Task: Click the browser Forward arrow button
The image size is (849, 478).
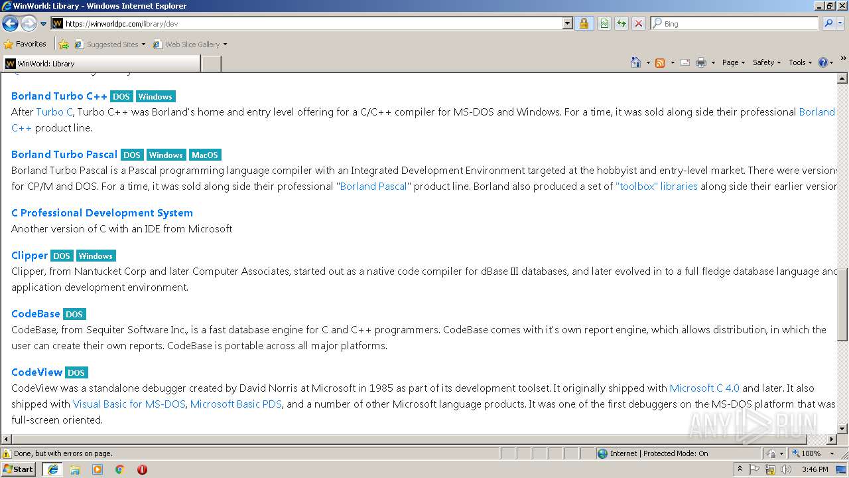Action: click(x=29, y=23)
